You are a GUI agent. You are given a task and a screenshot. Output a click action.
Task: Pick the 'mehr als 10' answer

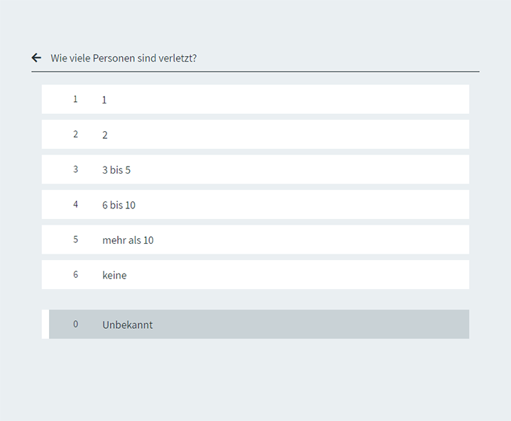[x=128, y=240]
